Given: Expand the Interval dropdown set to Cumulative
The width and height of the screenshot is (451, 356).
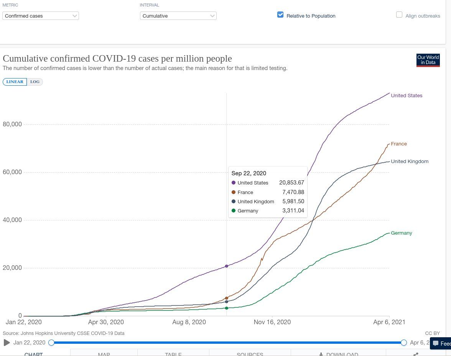Looking at the screenshot, I should point(178,16).
